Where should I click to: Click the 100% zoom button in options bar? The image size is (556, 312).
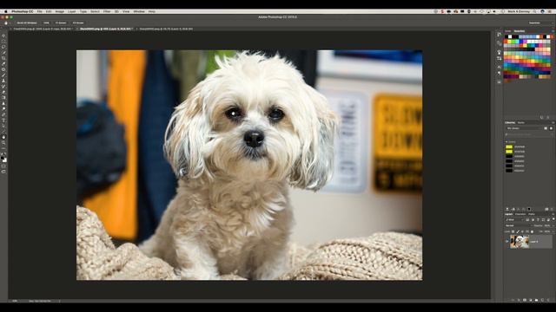(x=46, y=23)
